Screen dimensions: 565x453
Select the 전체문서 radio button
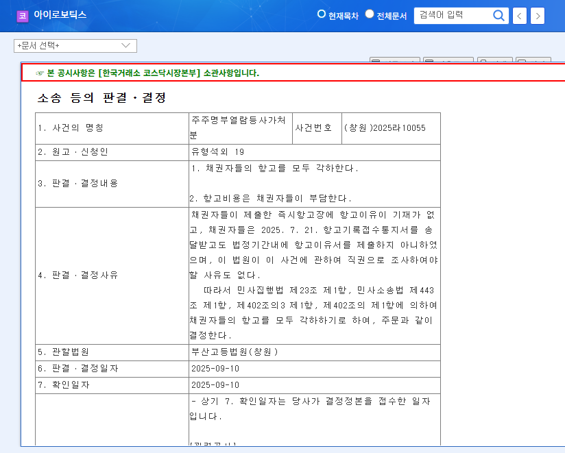coord(369,14)
